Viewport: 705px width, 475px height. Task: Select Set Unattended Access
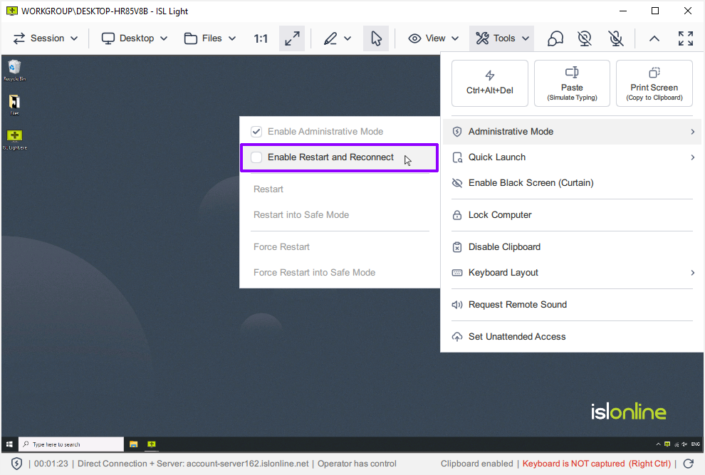point(518,336)
